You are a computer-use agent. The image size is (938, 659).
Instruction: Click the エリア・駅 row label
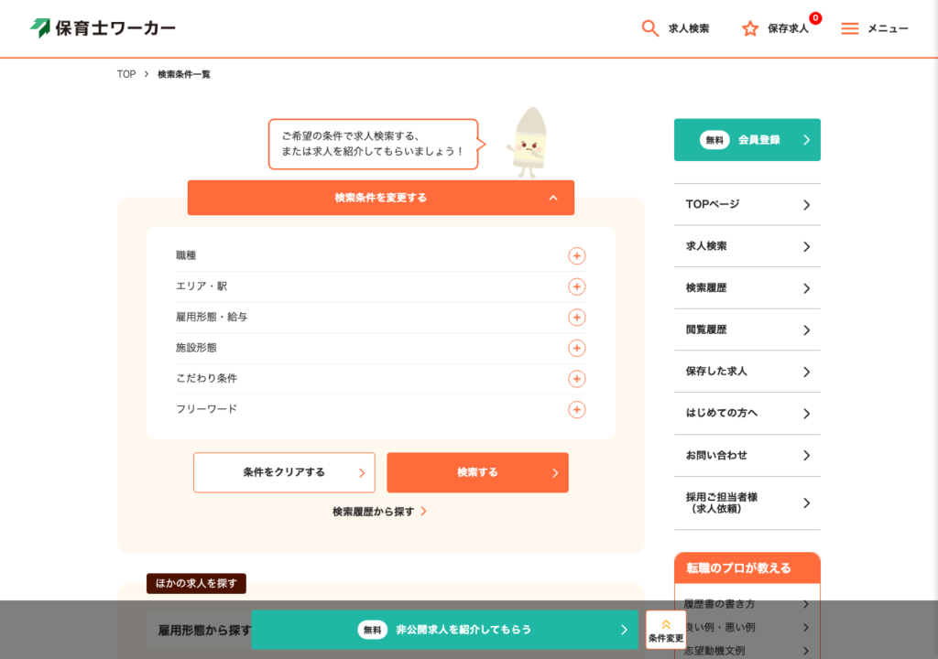(202, 286)
